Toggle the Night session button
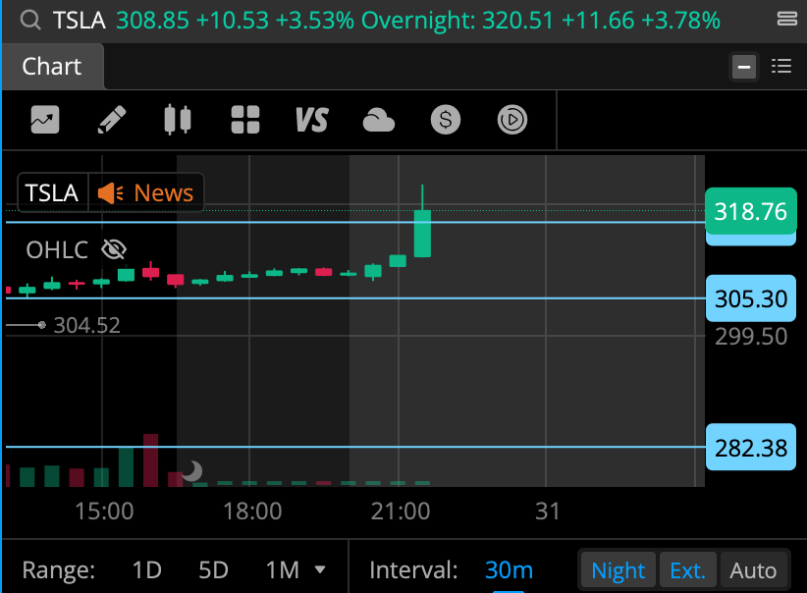 [619, 570]
